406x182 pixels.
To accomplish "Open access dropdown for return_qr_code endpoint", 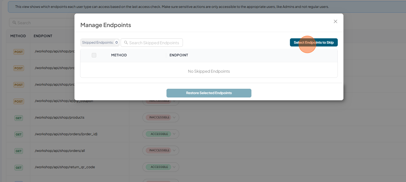I will pyautogui.click(x=161, y=167).
